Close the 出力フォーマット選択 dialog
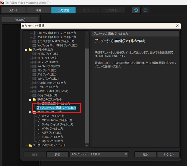Viewport: 187px width, 166px height. point(177,26)
